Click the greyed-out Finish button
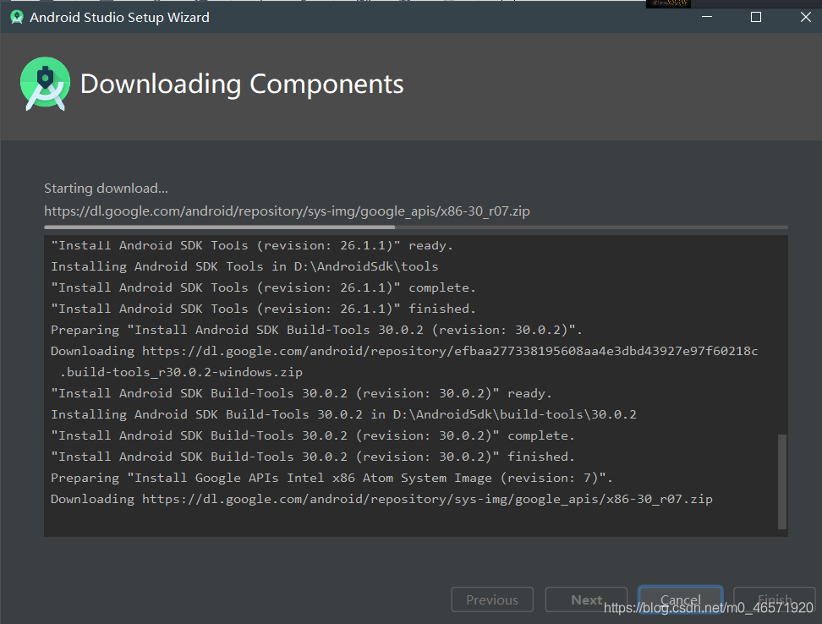822x624 pixels. click(x=775, y=599)
